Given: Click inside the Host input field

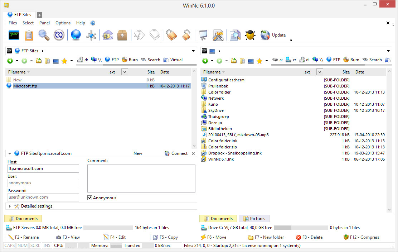Looking at the screenshot, I should pyautogui.click(x=43, y=168).
